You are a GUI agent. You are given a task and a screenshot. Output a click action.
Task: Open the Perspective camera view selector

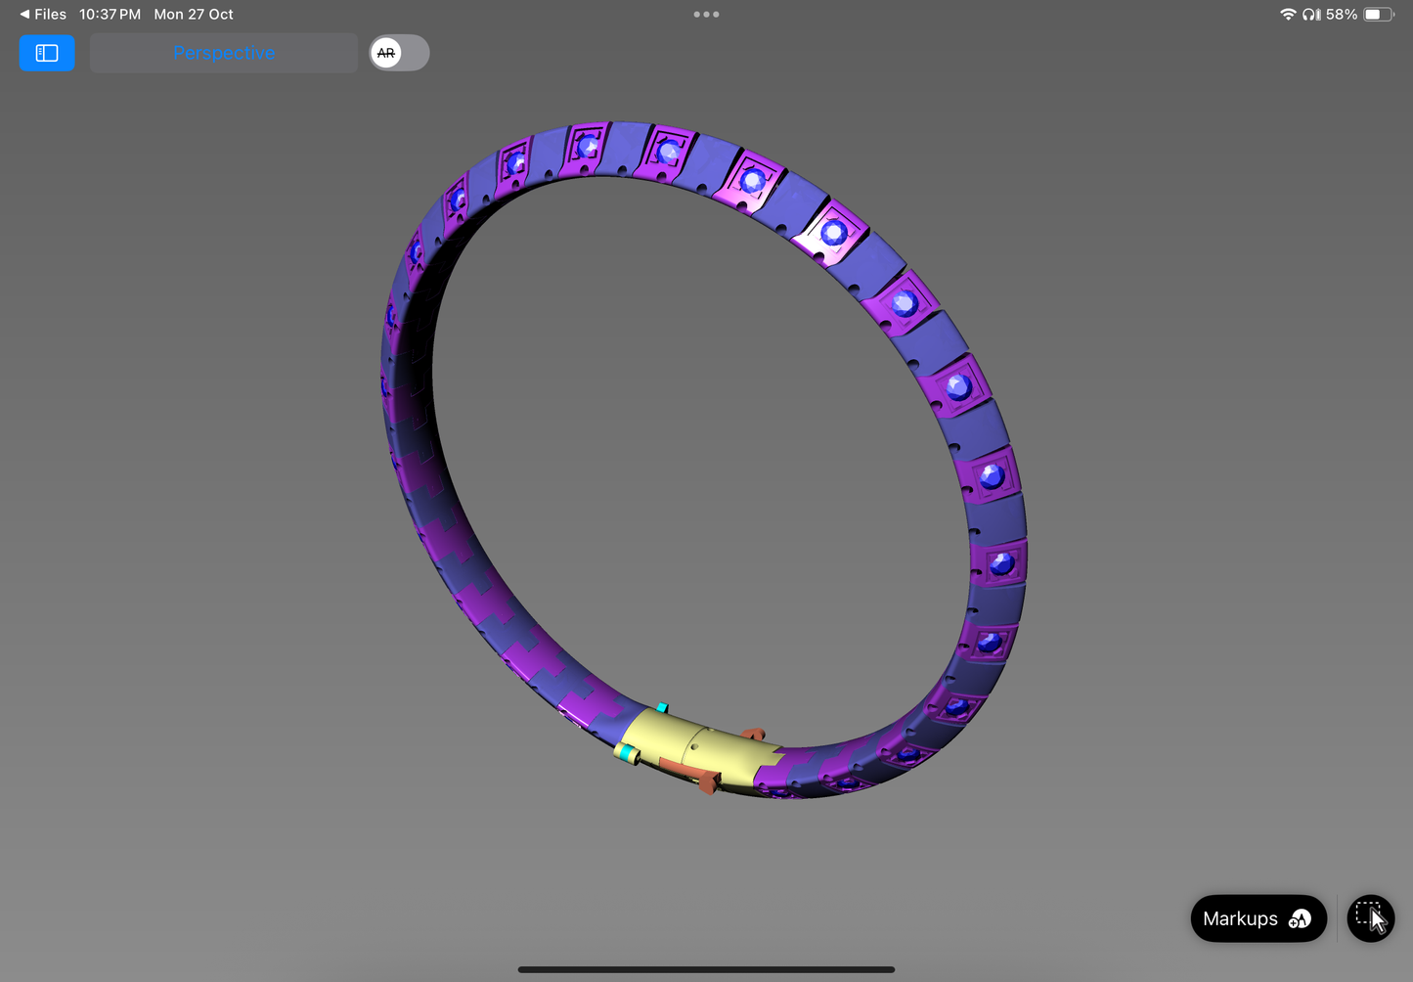(x=223, y=53)
